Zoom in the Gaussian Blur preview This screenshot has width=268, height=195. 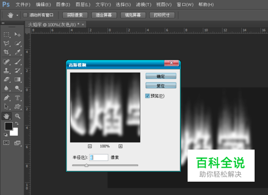point(121,146)
